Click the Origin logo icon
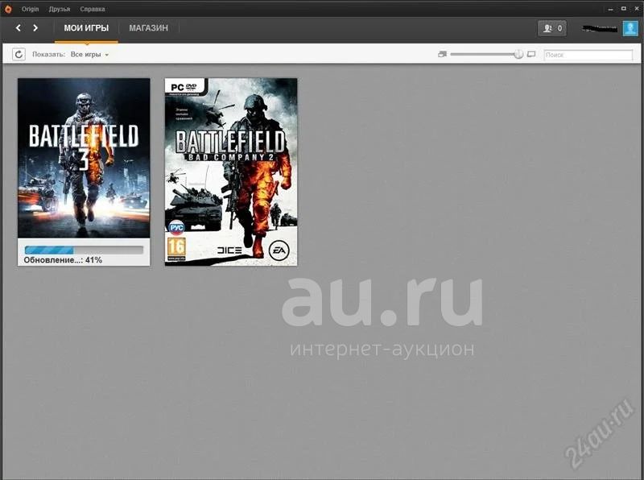 [8, 9]
